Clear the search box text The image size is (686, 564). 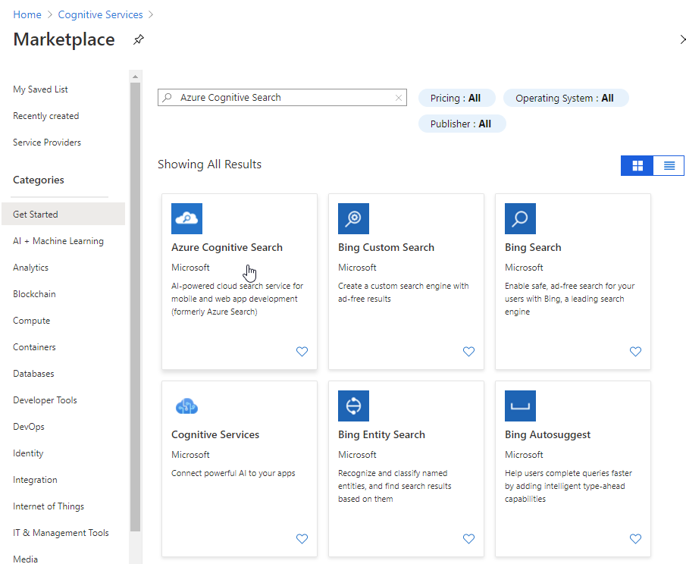(x=399, y=98)
